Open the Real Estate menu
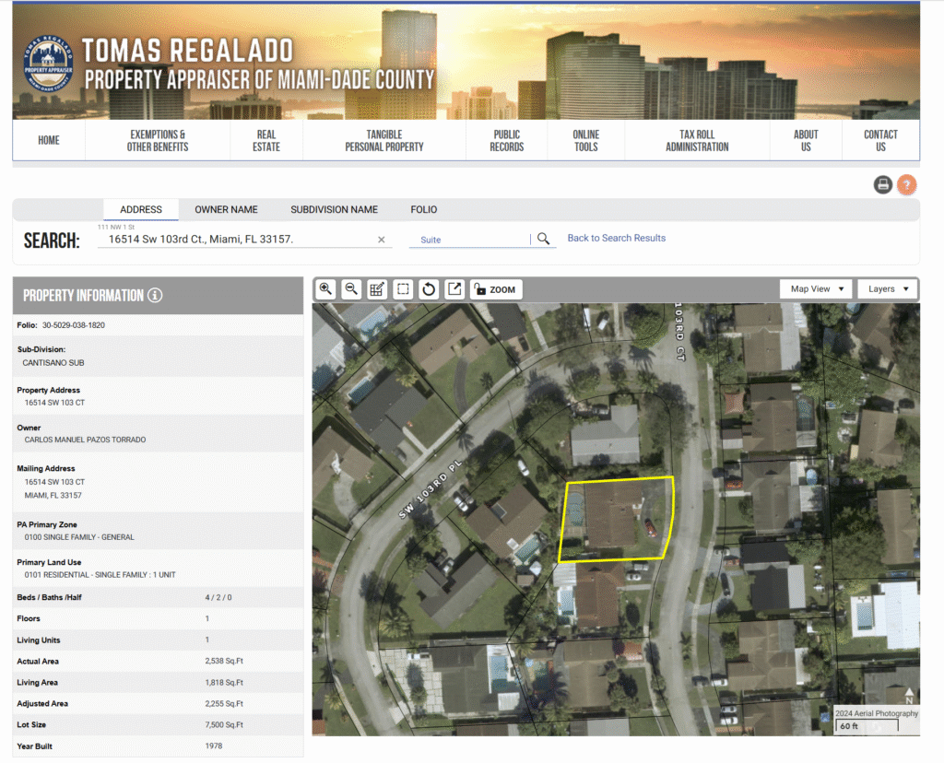This screenshot has height=763, width=944. point(266,141)
